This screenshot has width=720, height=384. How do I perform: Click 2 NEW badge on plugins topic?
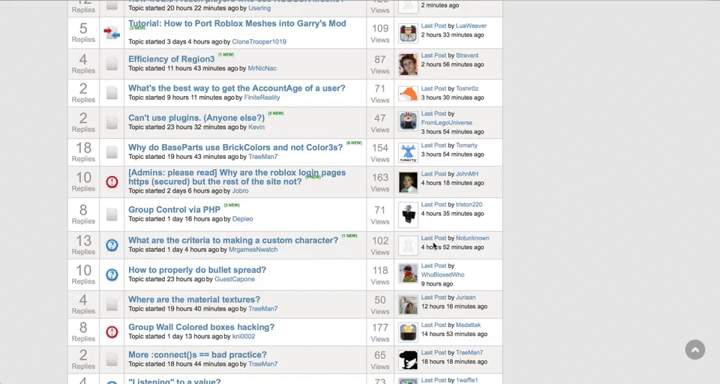[275, 113]
